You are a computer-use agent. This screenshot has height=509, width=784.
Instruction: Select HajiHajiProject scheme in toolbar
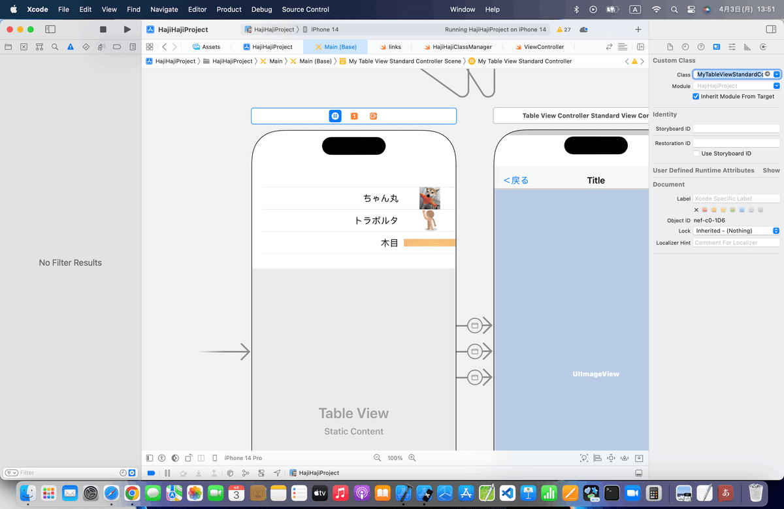269,29
